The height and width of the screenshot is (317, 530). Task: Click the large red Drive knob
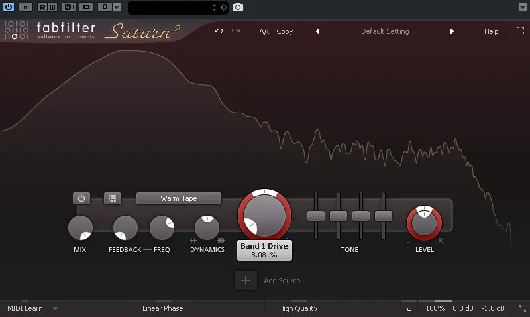264,216
